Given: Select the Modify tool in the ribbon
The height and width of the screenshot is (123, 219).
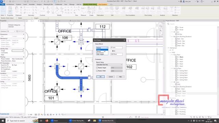Looking at the screenshot, I should (x=3, y=10).
